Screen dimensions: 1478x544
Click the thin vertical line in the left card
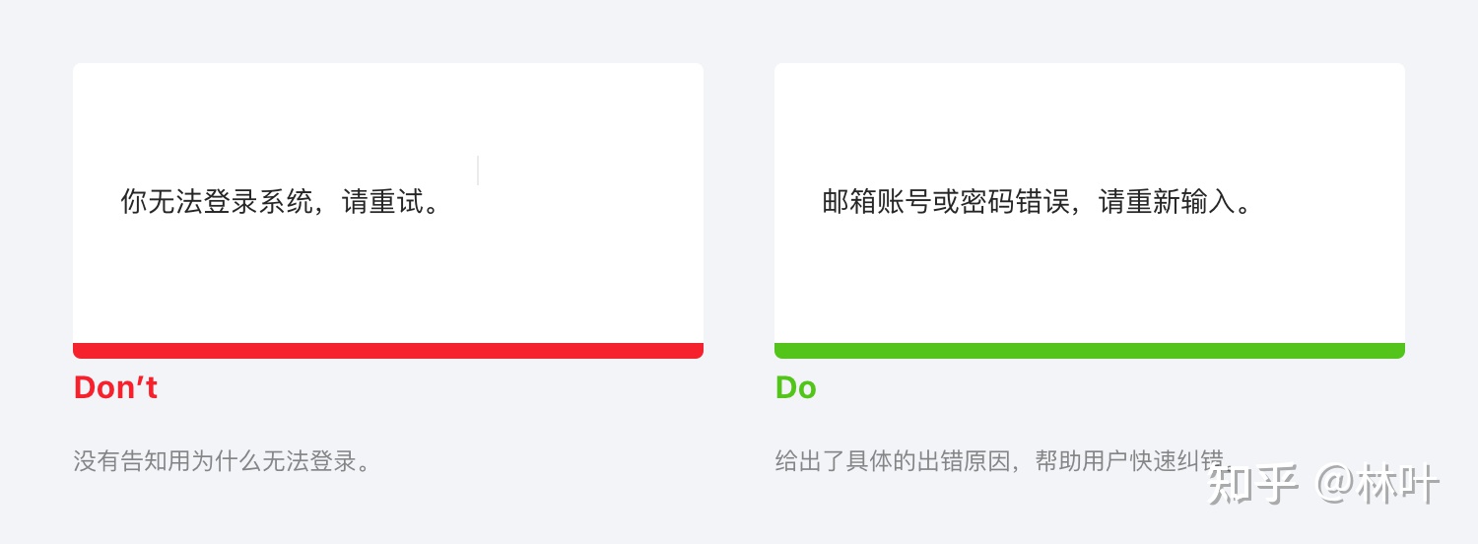[478, 170]
